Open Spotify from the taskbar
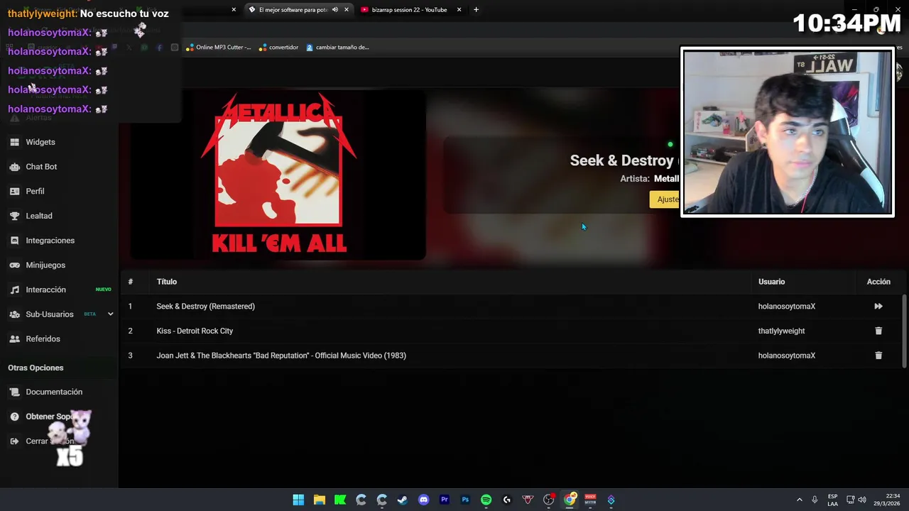Viewport: 909px width, 511px height. pos(486,500)
